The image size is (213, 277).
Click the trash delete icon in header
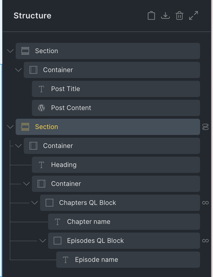pos(179,16)
